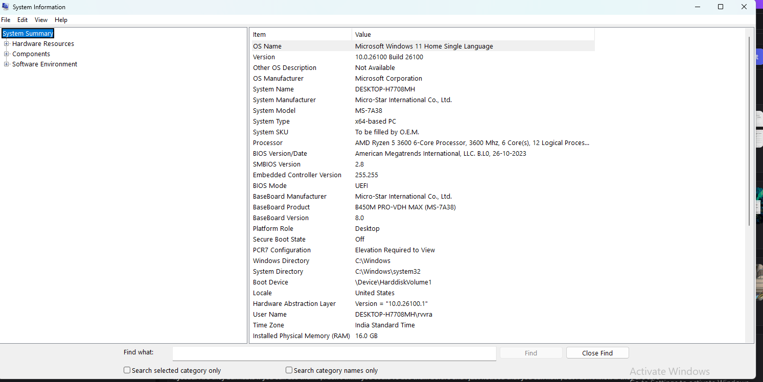Screen dimensions: 763x382
Task: Select the Boot Device label
Action: coord(270,282)
